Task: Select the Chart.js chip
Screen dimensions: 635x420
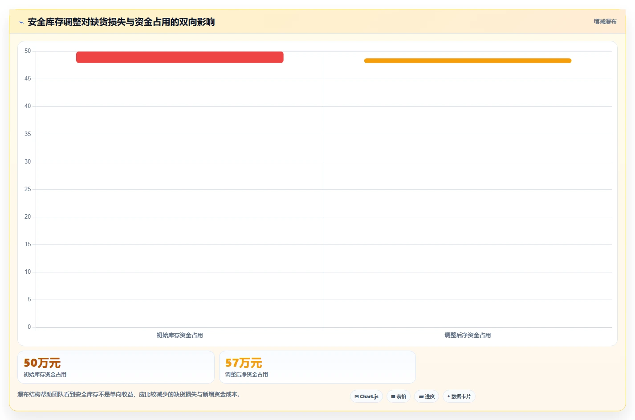Action: tap(366, 396)
